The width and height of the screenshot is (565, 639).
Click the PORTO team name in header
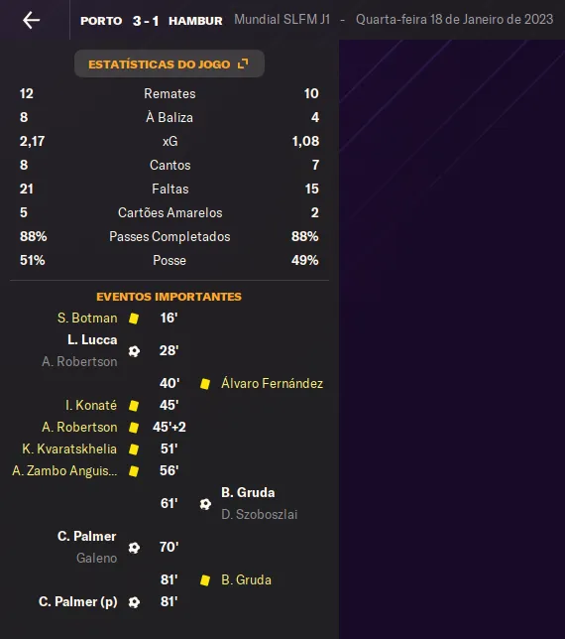(x=101, y=21)
